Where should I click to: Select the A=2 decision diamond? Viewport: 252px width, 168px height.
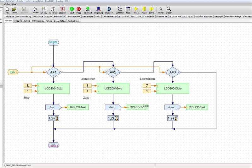click(113, 72)
